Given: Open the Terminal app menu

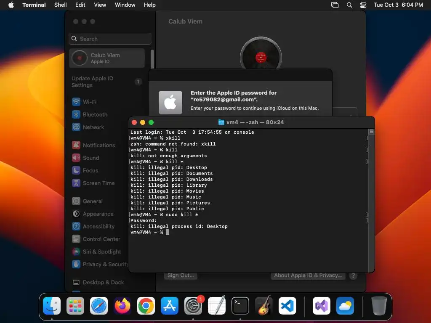Looking at the screenshot, I should (34, 5).
